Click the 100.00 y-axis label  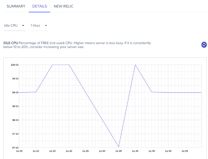[15, 65]
